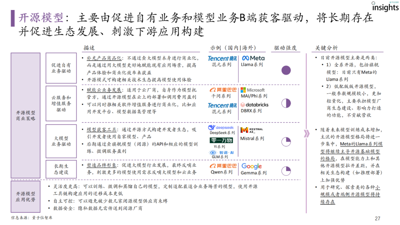The width and height of the screenshot is (400, 225).
Task: Click the underlined 赋能云业务发展 text
Action: 104,90
